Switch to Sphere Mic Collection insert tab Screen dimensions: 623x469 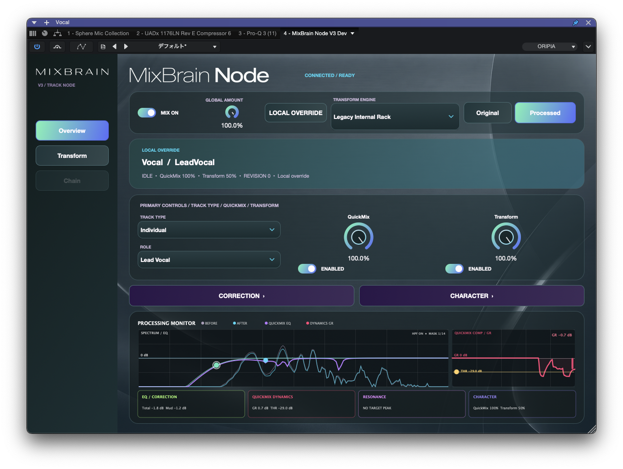pyautogui.click(x=98, y=33)
